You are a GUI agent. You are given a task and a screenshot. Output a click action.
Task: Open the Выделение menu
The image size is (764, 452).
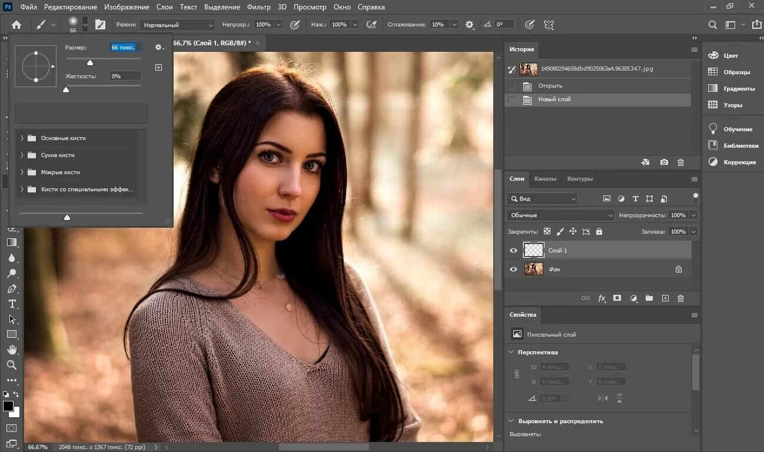[222, 7]
